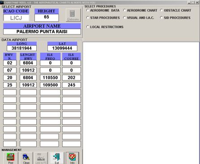Select the Aerodrome Chart option
This screenshot has height=164, width=200.
pos(124,10)
